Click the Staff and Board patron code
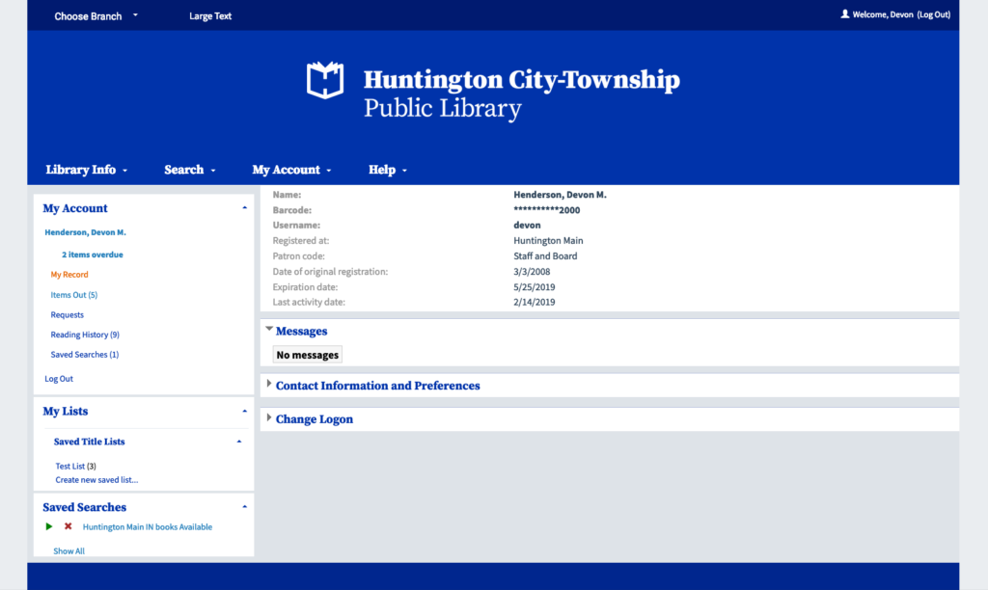Image resolution: width=988 pixels, height=590 pixels. 545,256
